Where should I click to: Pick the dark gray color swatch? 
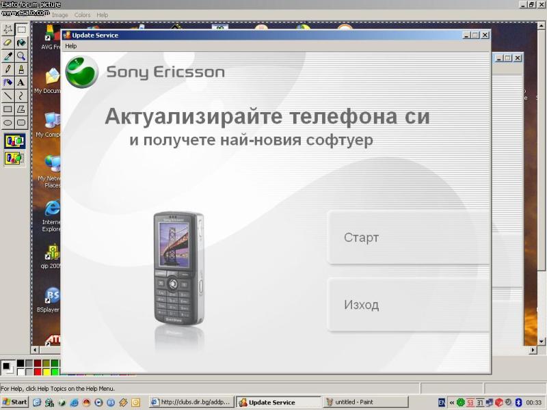(29, 364)
